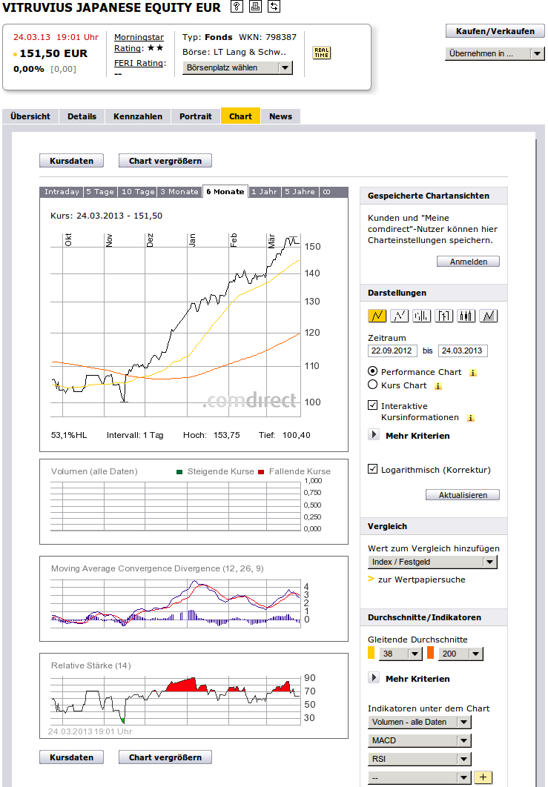Open the Übernehmen in ... dropdown

[x=495, y=53]
